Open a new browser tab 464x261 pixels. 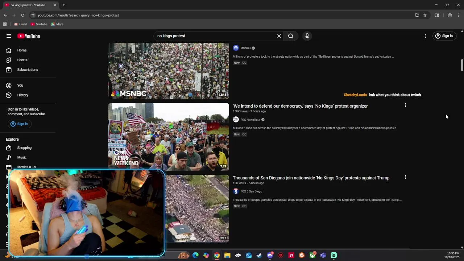pos(64,5)
